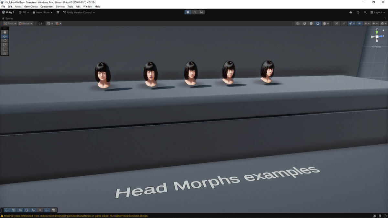Screen dimensions: 388x218
Task: Open the GameObject menu
Action: pos(31,6)
